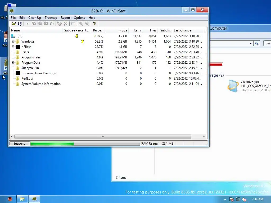Click the leftmost taskbar browser icon
This screenshot has width=271, height=203.
[10, 199]
